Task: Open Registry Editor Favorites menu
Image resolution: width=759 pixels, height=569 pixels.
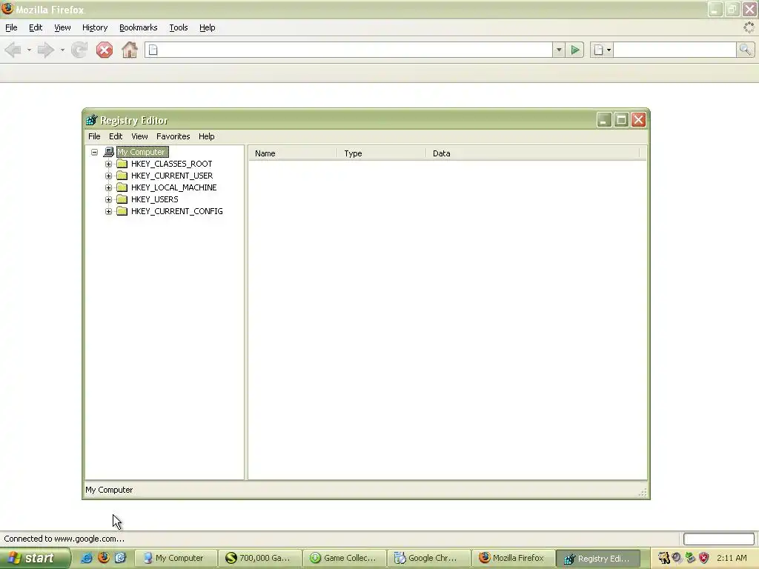Action: click(x=173, y=136)
